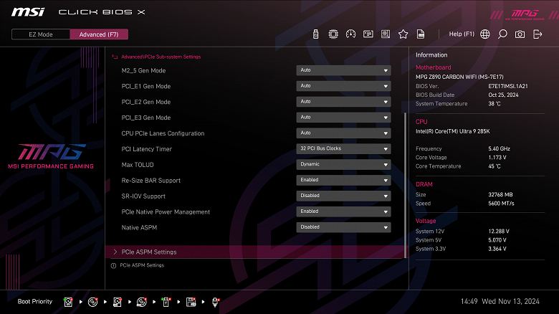Click the settings list vertical scrollbar

(x=405, y=185)
